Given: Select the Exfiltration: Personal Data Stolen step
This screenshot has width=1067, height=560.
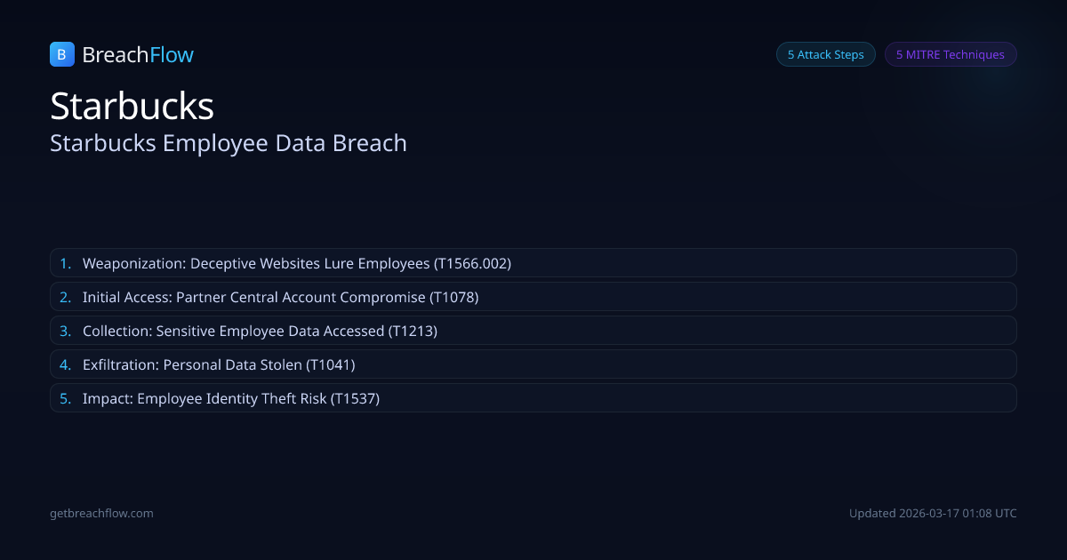Looking at the screenshot, I should pos(533,364).
